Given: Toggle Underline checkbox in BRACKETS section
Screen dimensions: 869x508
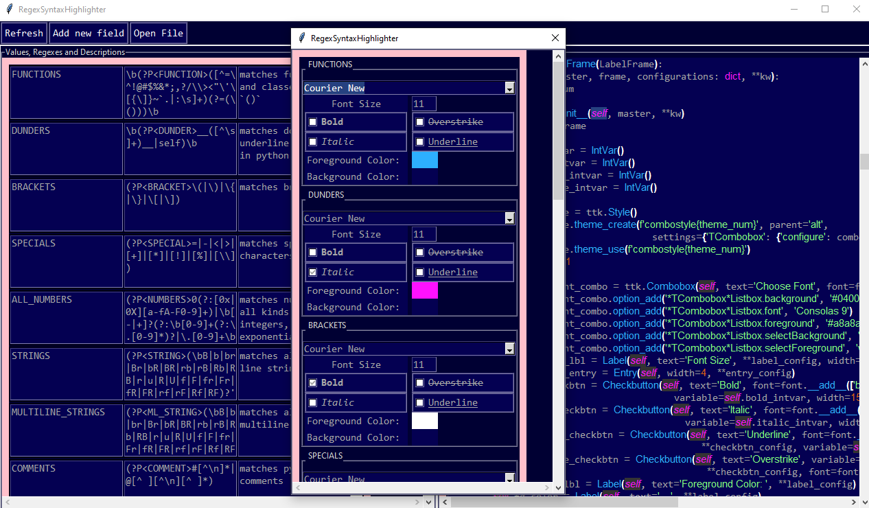Looking at the screenshot, I should pos(420,403).
